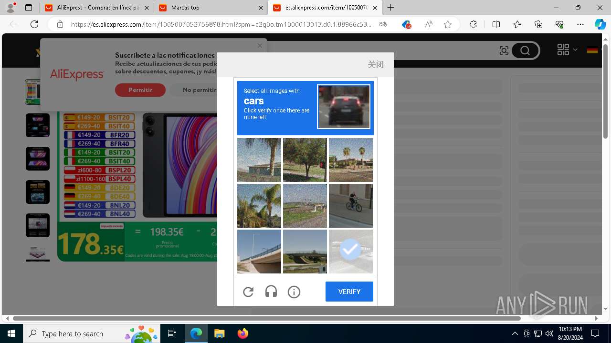This screenshot has width=611, height=343.
Task: Toggle Split screen view
Action: tap(496, 24)
